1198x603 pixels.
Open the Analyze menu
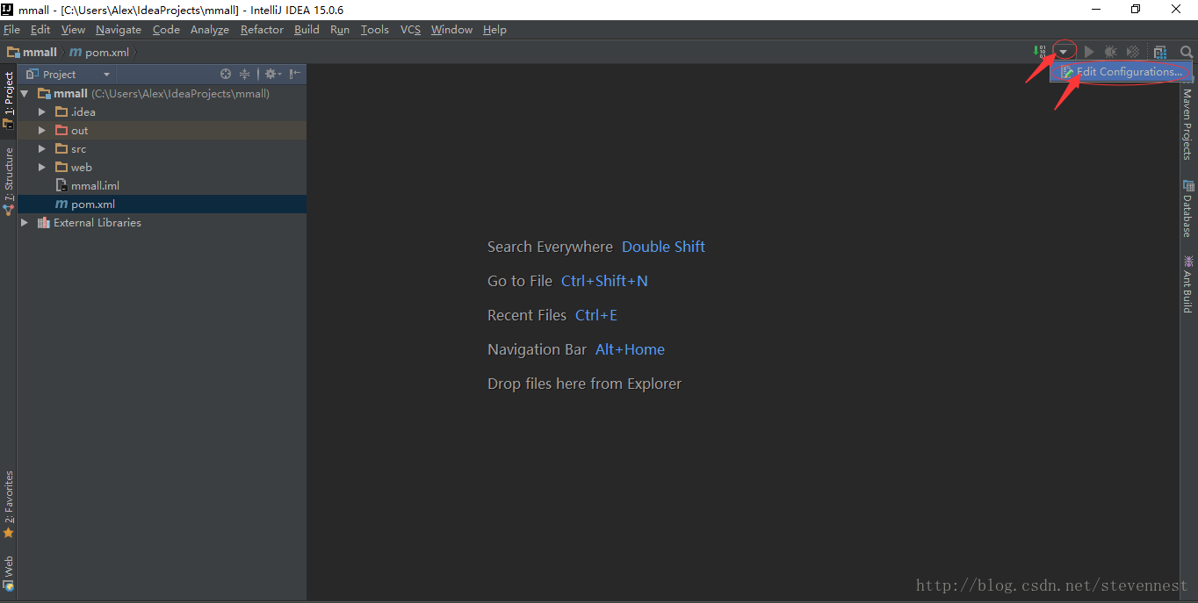[x=210, y=30]
